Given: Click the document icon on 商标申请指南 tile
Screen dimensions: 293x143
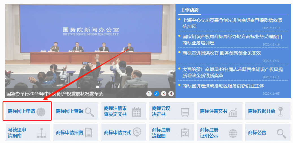Looking at the screenshot, I should tap(88, 133).
